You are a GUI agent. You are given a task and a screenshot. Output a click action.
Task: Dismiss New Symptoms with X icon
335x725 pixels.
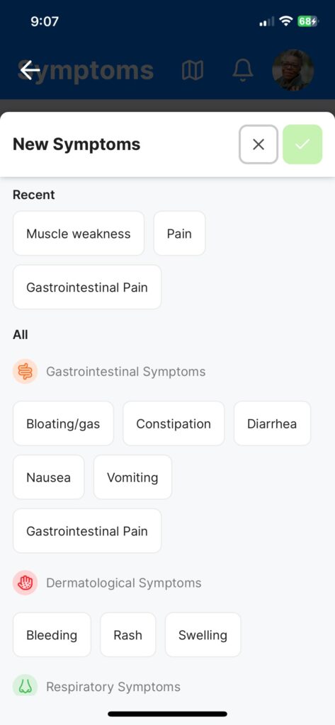point(259,144)
